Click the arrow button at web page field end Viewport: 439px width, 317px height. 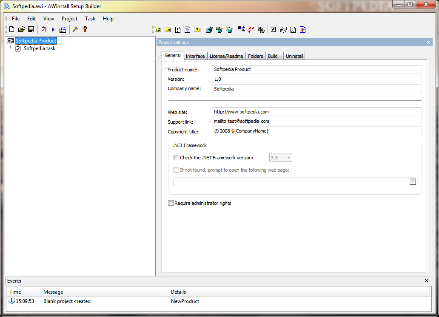click(413, 182)
